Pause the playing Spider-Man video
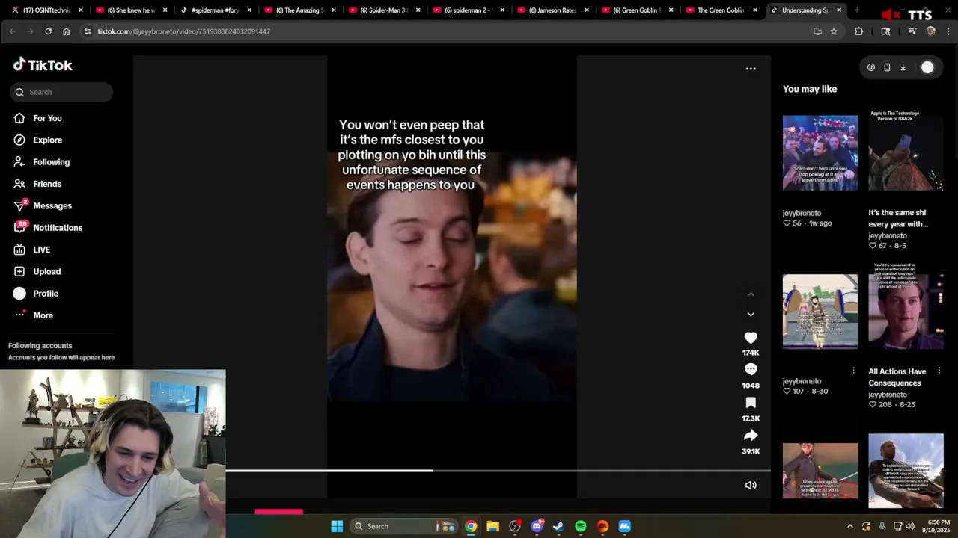Viewport: 958px width, 538px height. coord(451,276)
